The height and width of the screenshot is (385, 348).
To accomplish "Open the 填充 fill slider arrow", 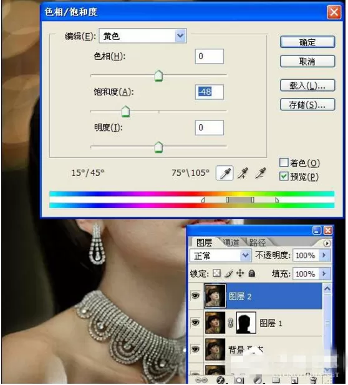I will click(324, 273).
